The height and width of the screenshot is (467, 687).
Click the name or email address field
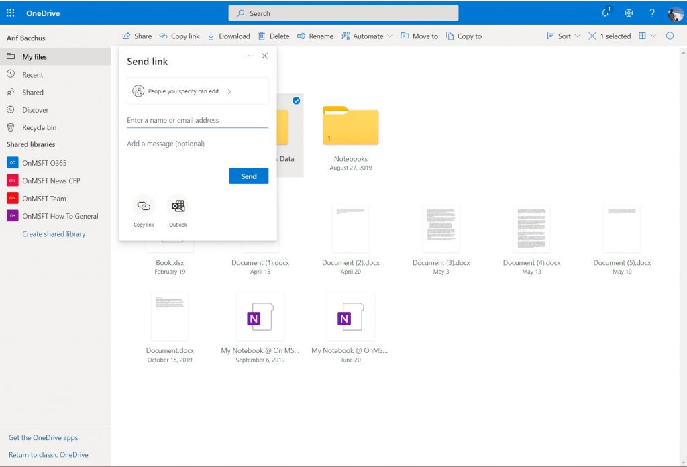(198, 120)
